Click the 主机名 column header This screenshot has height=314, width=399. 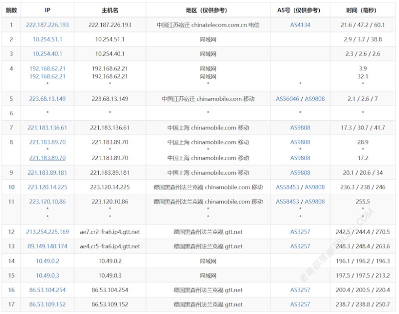point(110,10)
